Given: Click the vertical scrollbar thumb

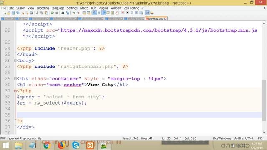Looking at the screenshot, I should coord(264,100).
